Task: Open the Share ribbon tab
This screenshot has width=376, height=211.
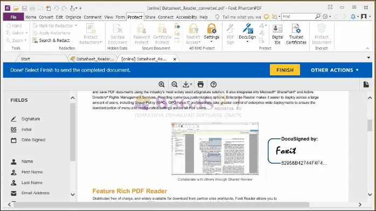Action: click(150, 17)
